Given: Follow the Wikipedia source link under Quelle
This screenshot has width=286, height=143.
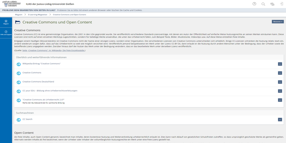Looking at the screenshot, I should pyautogui.click(x=53, y=50).
